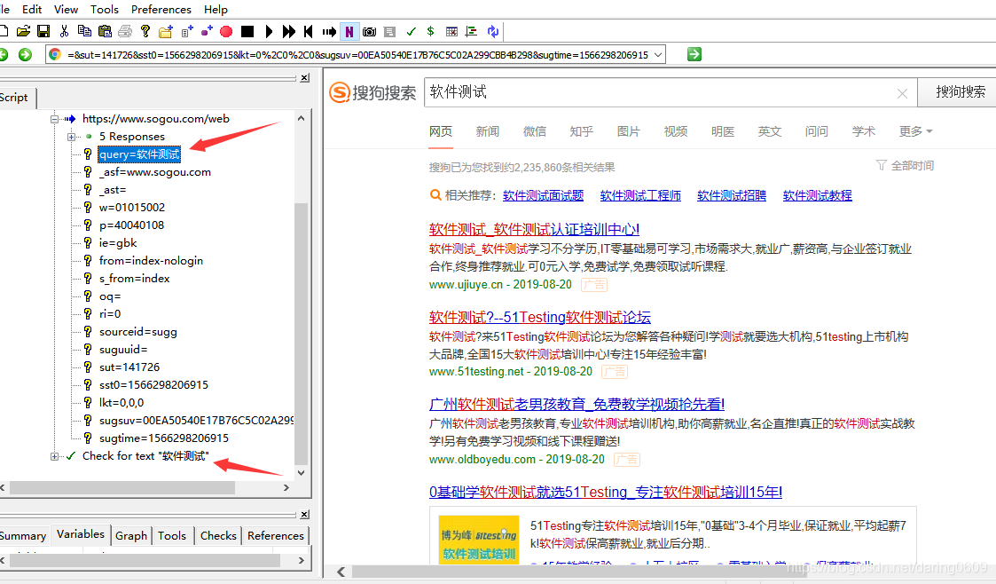Select the sut=141726 parameter
The image size is (996, 584).
[x=129, y=367]
